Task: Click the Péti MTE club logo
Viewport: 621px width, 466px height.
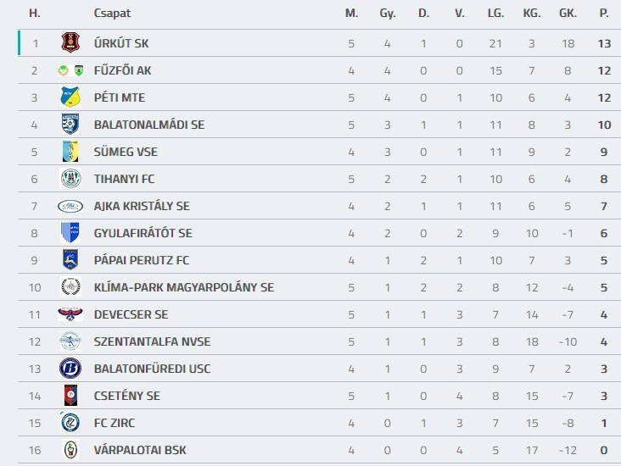Action: [x=70, y=97]
